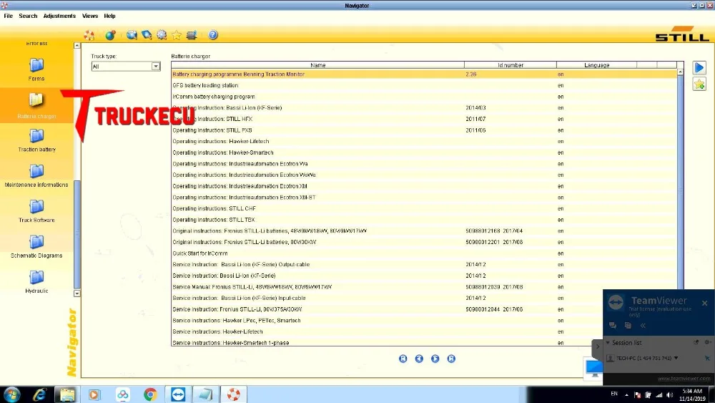The height and width of the screenshot is (403, 715).
Task: Click the connector plug toolbar icon
Action: [x=192, y=35]
